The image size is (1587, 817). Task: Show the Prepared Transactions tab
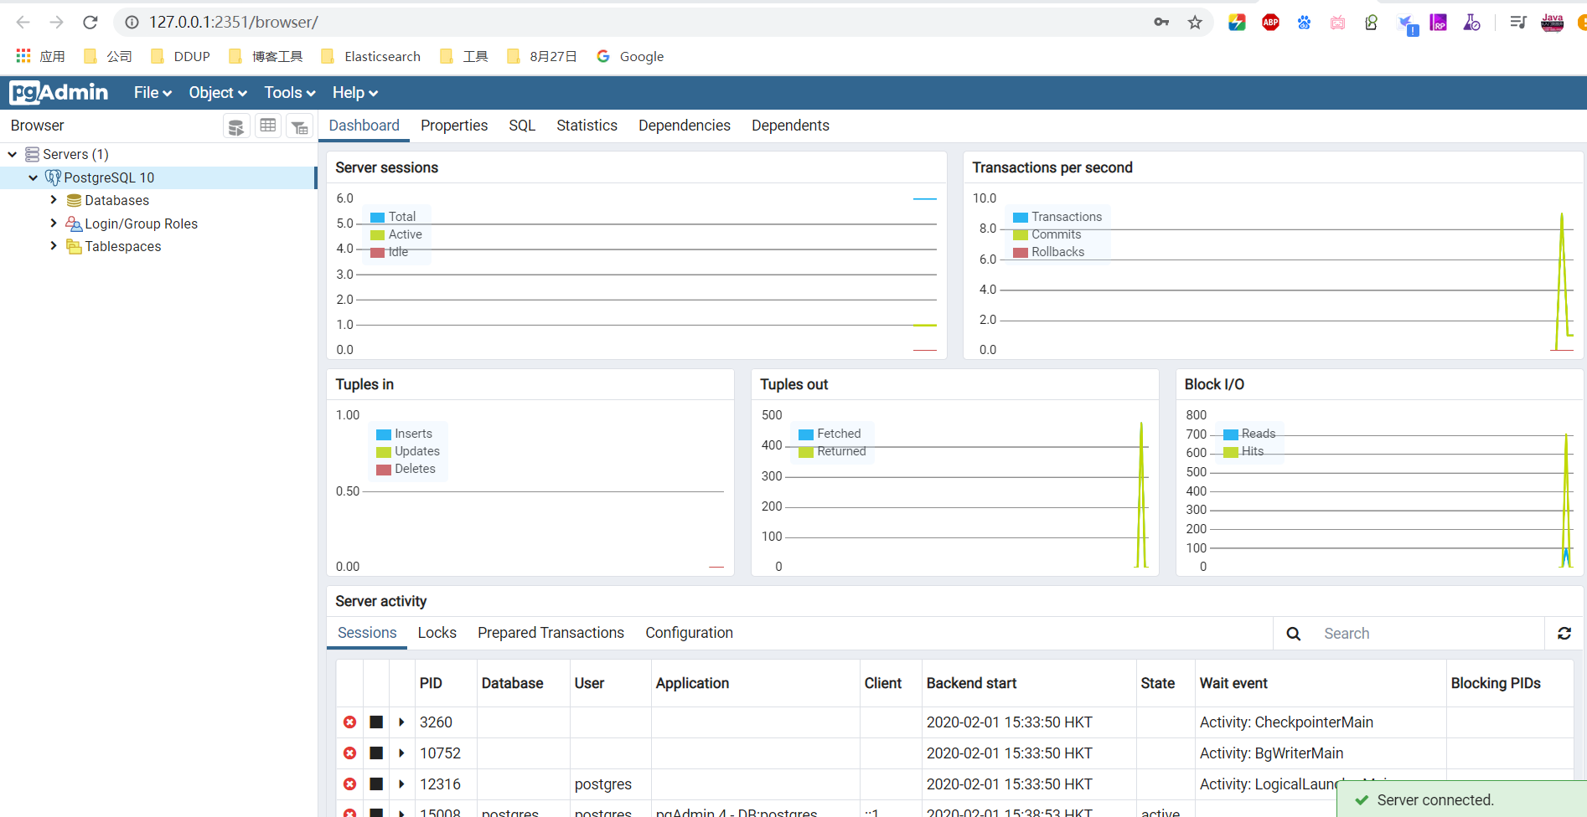(x=551, y=633)
